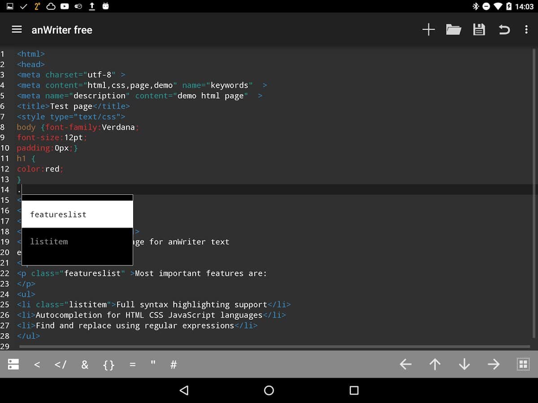This screenshot has width=538, height=403.
Task: Open the hamburger navigation menu
Action: coord(17,30)
